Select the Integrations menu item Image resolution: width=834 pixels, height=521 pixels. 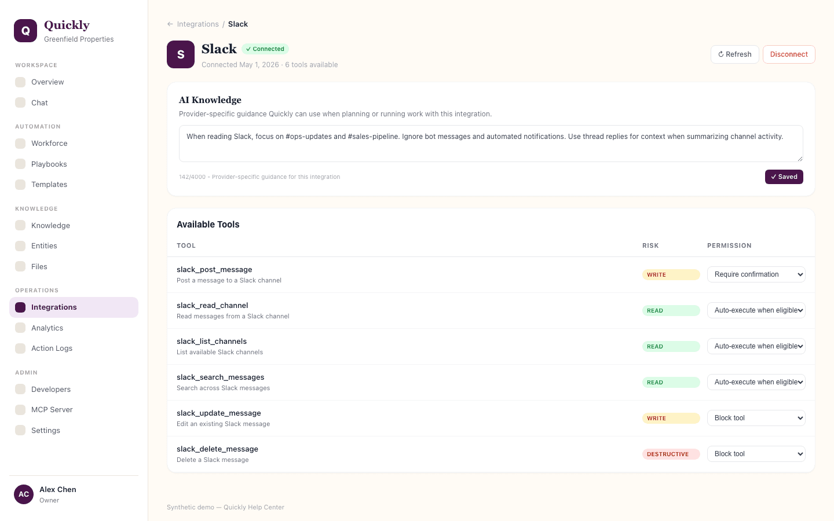pyautogui.click(x=74, y=307)
